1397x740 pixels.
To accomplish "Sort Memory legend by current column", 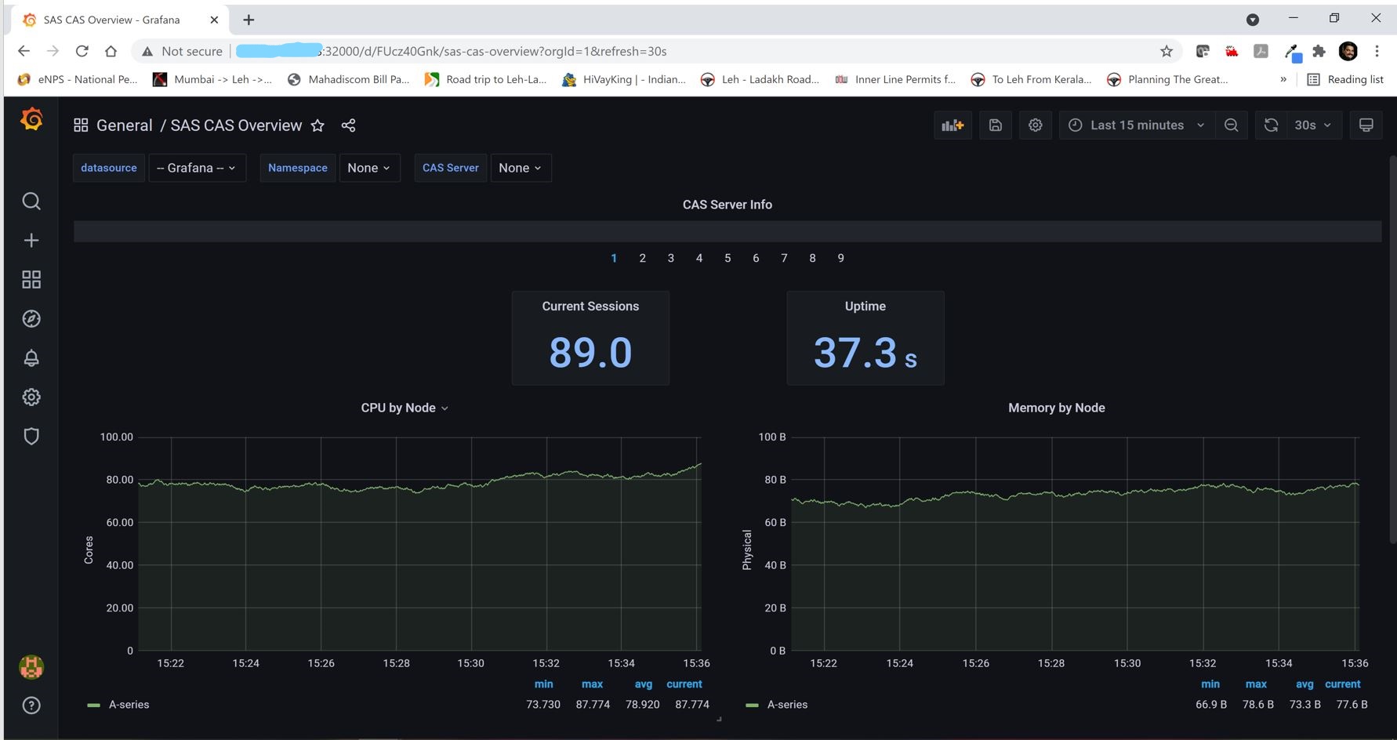I will pos(1342,684).
